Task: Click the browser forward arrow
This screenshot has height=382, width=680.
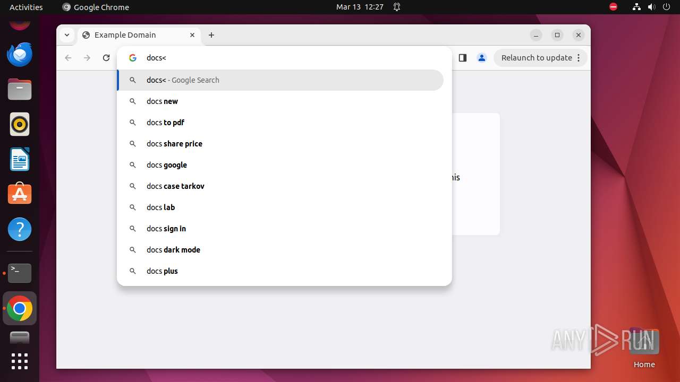Action: coord(87,58)
